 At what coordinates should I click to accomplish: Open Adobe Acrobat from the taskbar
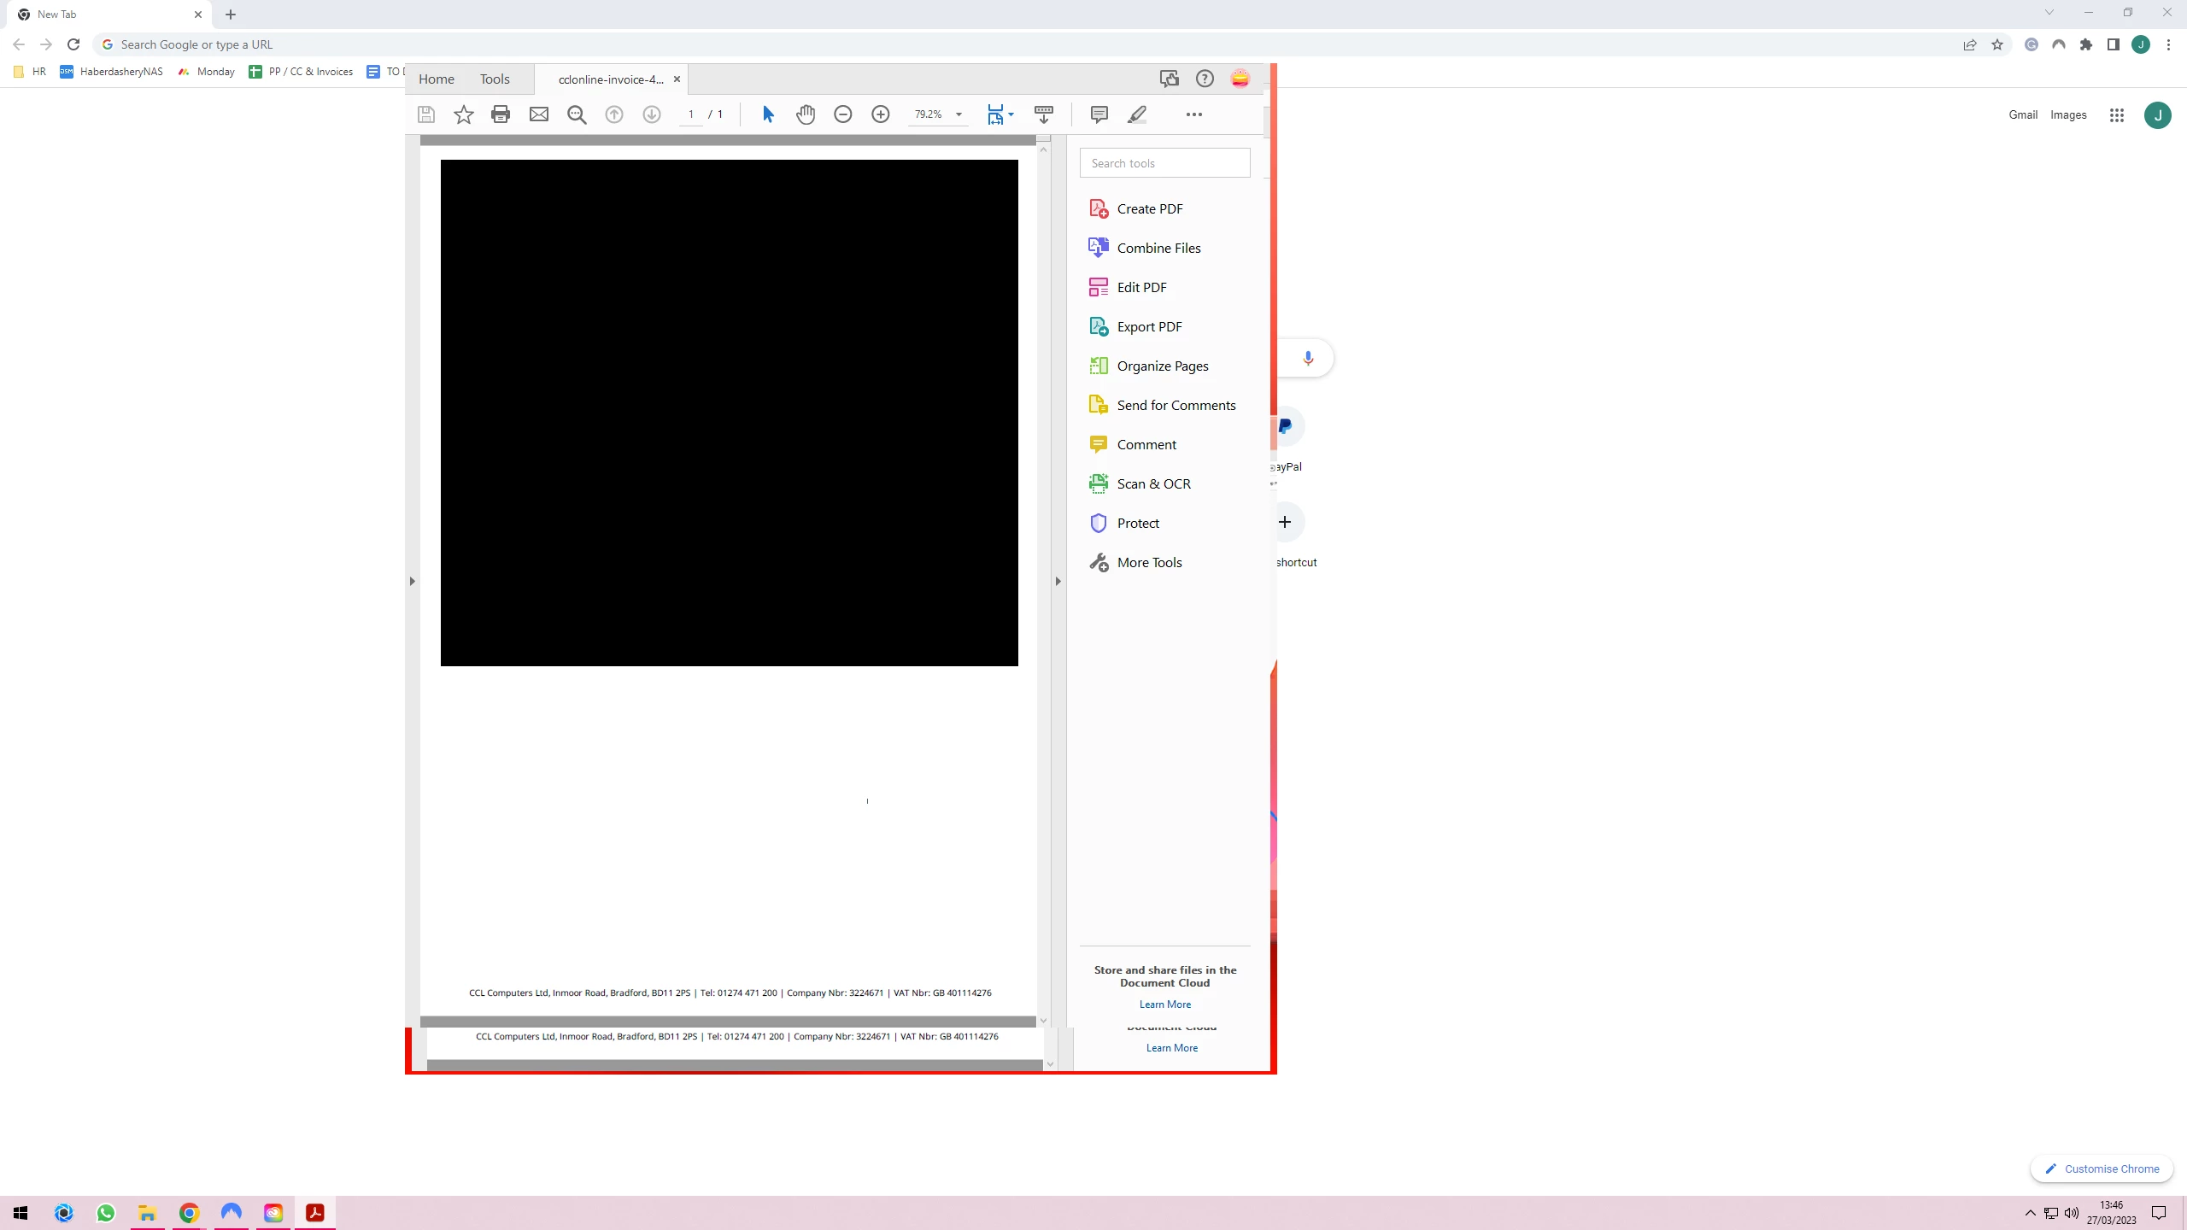(x=315, y=1213)
